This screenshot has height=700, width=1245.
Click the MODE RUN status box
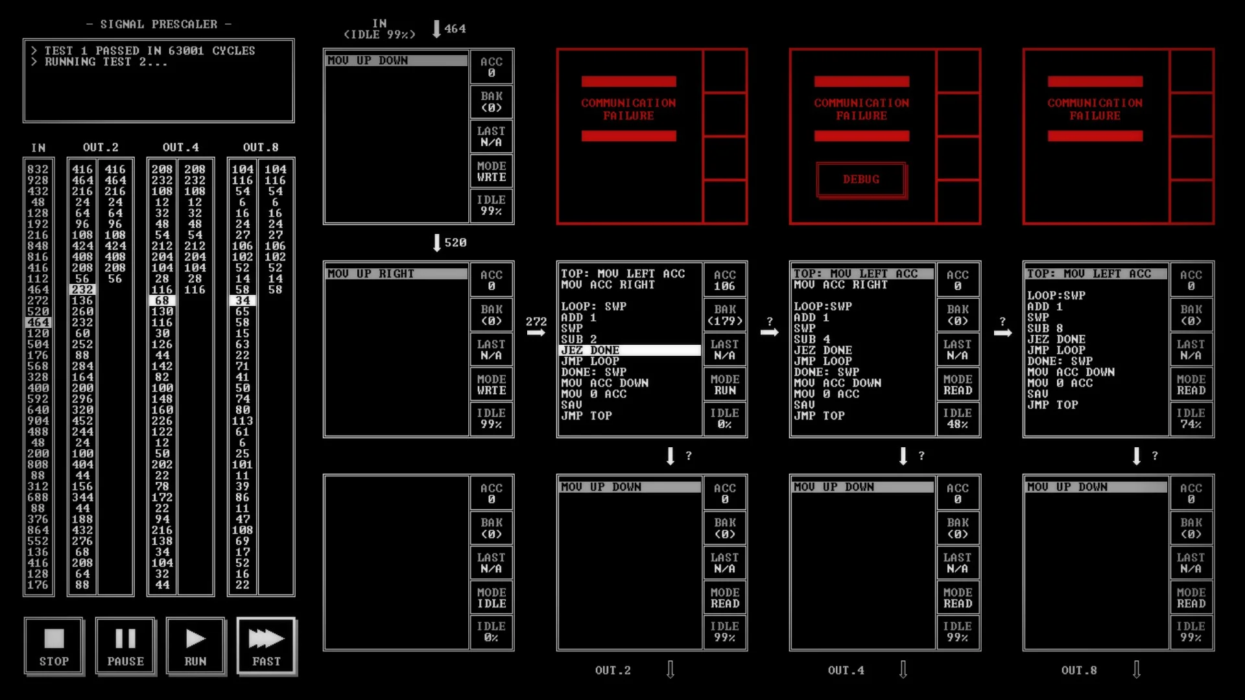(725, 385)
